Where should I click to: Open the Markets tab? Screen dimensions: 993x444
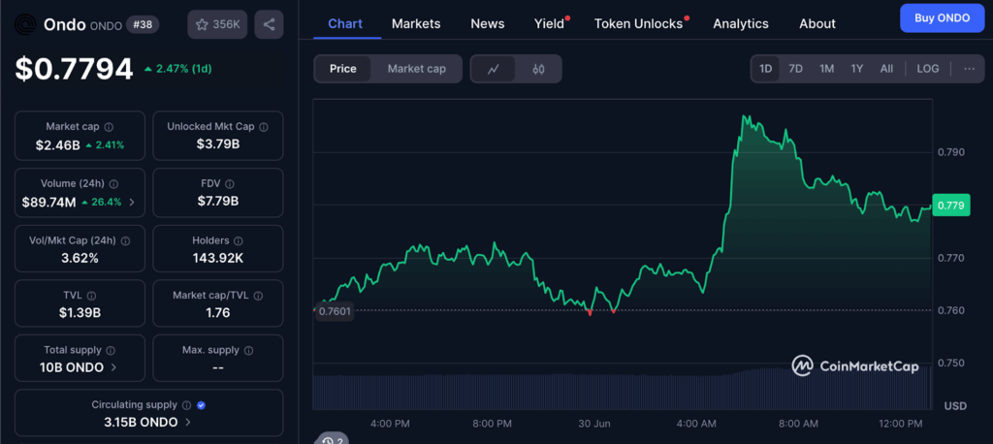pos(415,23)
